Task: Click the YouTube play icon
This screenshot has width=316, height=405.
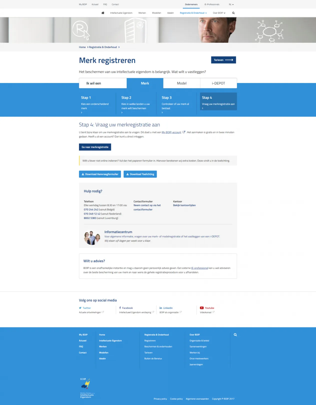Action: (202, 308)
